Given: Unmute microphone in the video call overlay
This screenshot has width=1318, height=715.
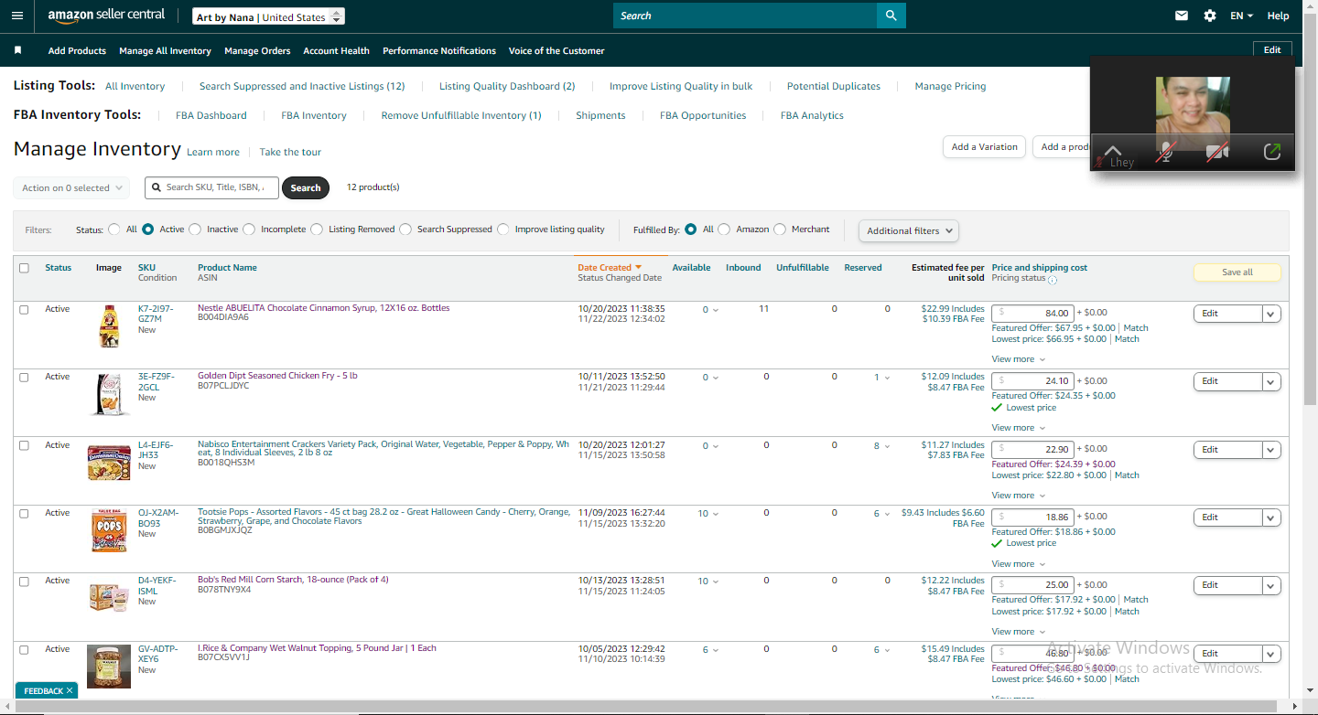Looking at the screenshot, I should pyautogui.click(x=1164, y=153).
